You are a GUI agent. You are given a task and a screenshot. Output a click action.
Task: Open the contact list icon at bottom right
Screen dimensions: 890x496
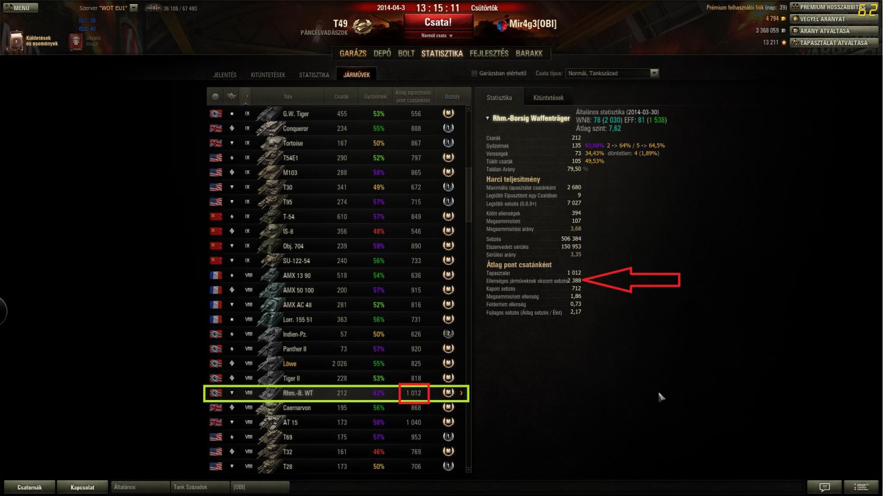coord(861,487)
